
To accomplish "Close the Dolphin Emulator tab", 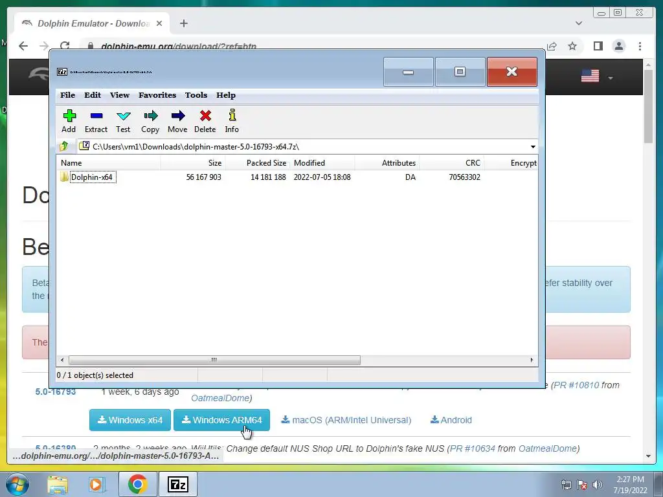I will [x=159, y=23].
